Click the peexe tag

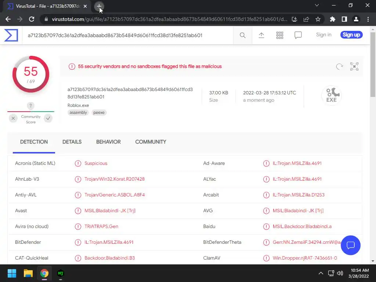[99, 112]
